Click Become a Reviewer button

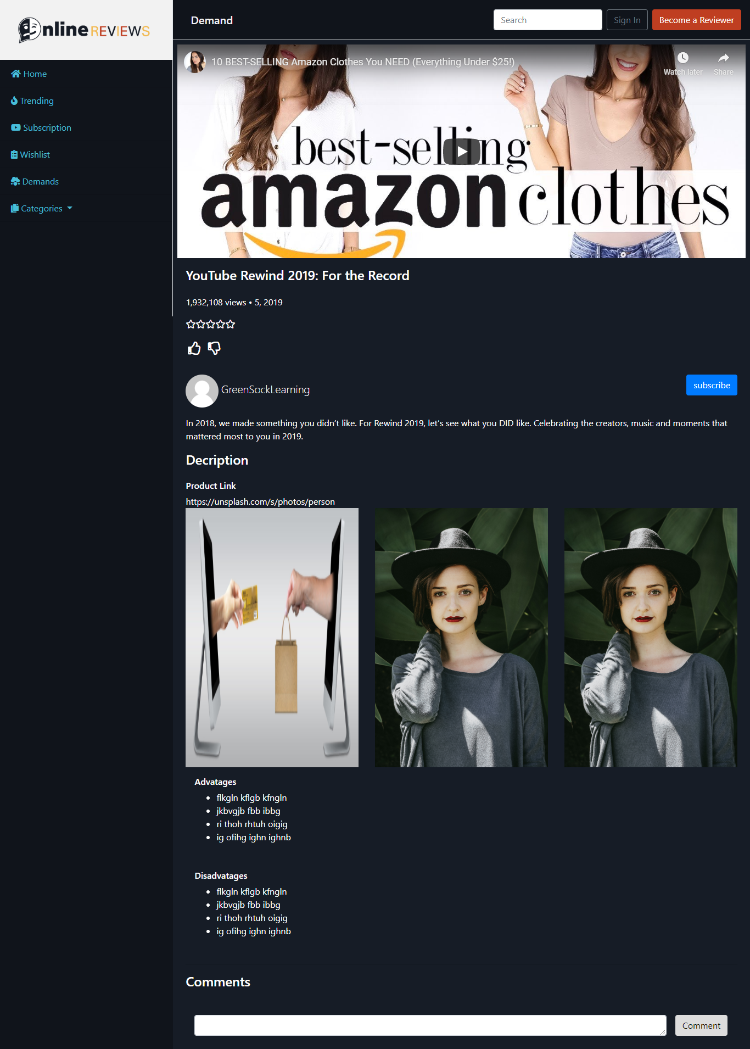click(x=696, y=20)
